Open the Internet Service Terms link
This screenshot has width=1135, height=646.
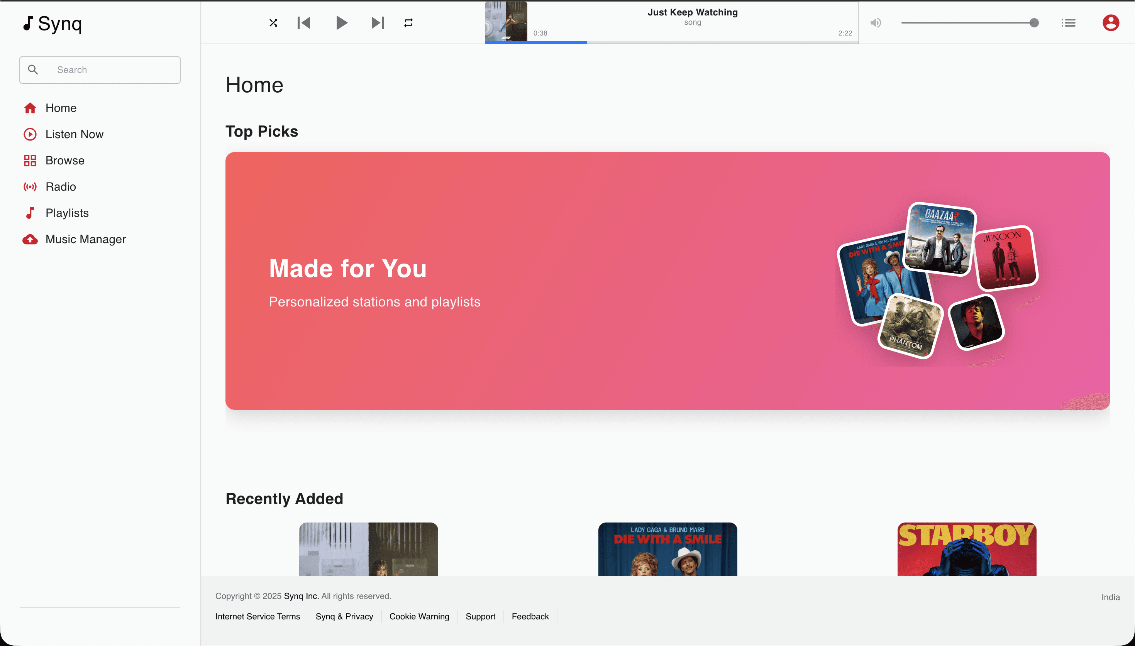point(257,616)
